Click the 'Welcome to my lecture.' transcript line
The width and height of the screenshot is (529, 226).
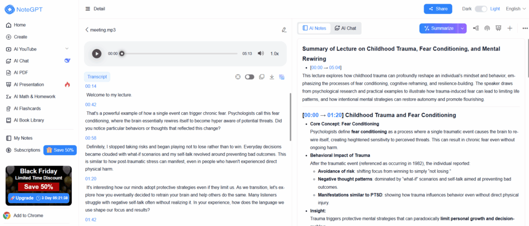109,95
